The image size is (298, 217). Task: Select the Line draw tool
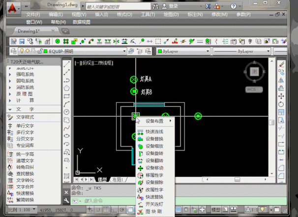66,64
